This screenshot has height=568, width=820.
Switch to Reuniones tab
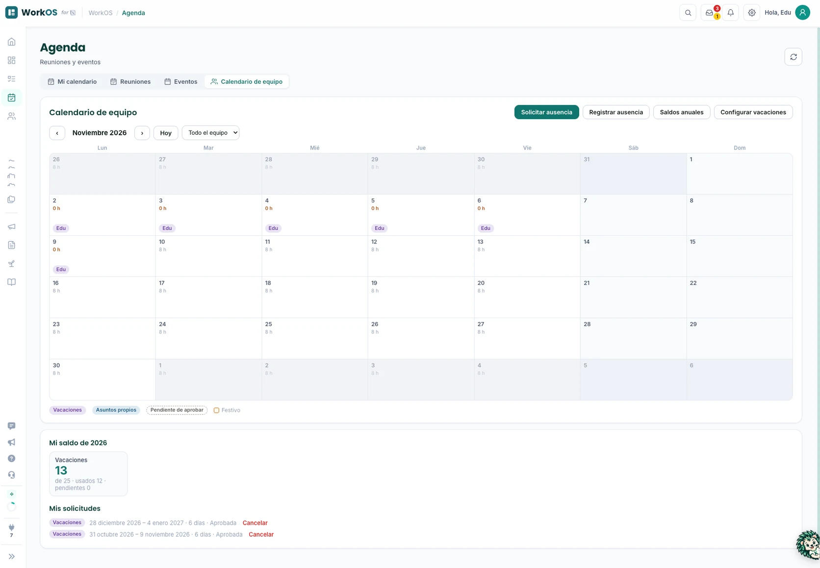point(130,82)
